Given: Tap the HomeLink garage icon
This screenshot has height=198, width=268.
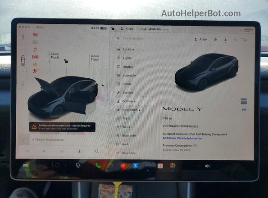Looking at the screenshot, I should 216,40.
